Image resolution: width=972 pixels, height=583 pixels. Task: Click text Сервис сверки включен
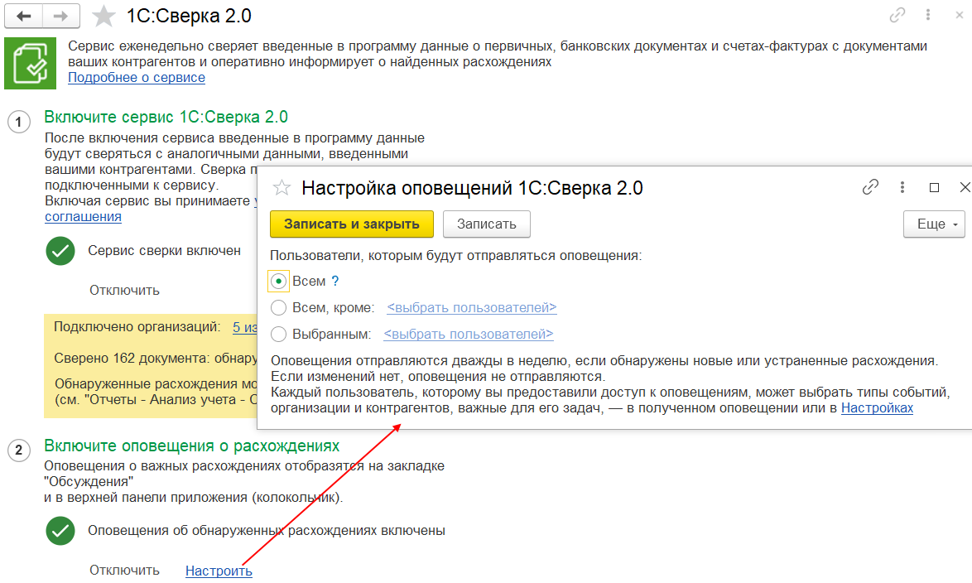[x=164, y=251]
